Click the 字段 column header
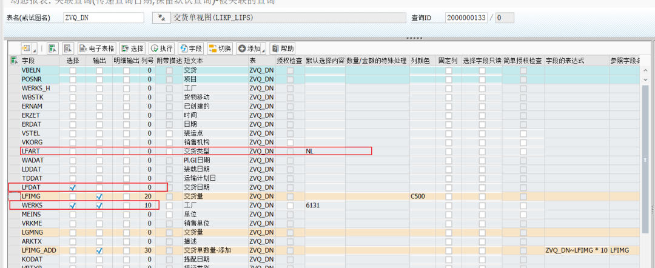Screen dimensions: 655x268 [x=39, y=61]
